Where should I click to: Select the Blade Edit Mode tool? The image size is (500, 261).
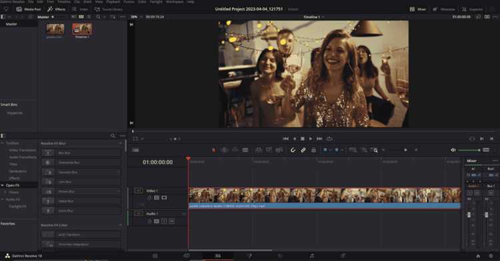click(x=245, y=150)
